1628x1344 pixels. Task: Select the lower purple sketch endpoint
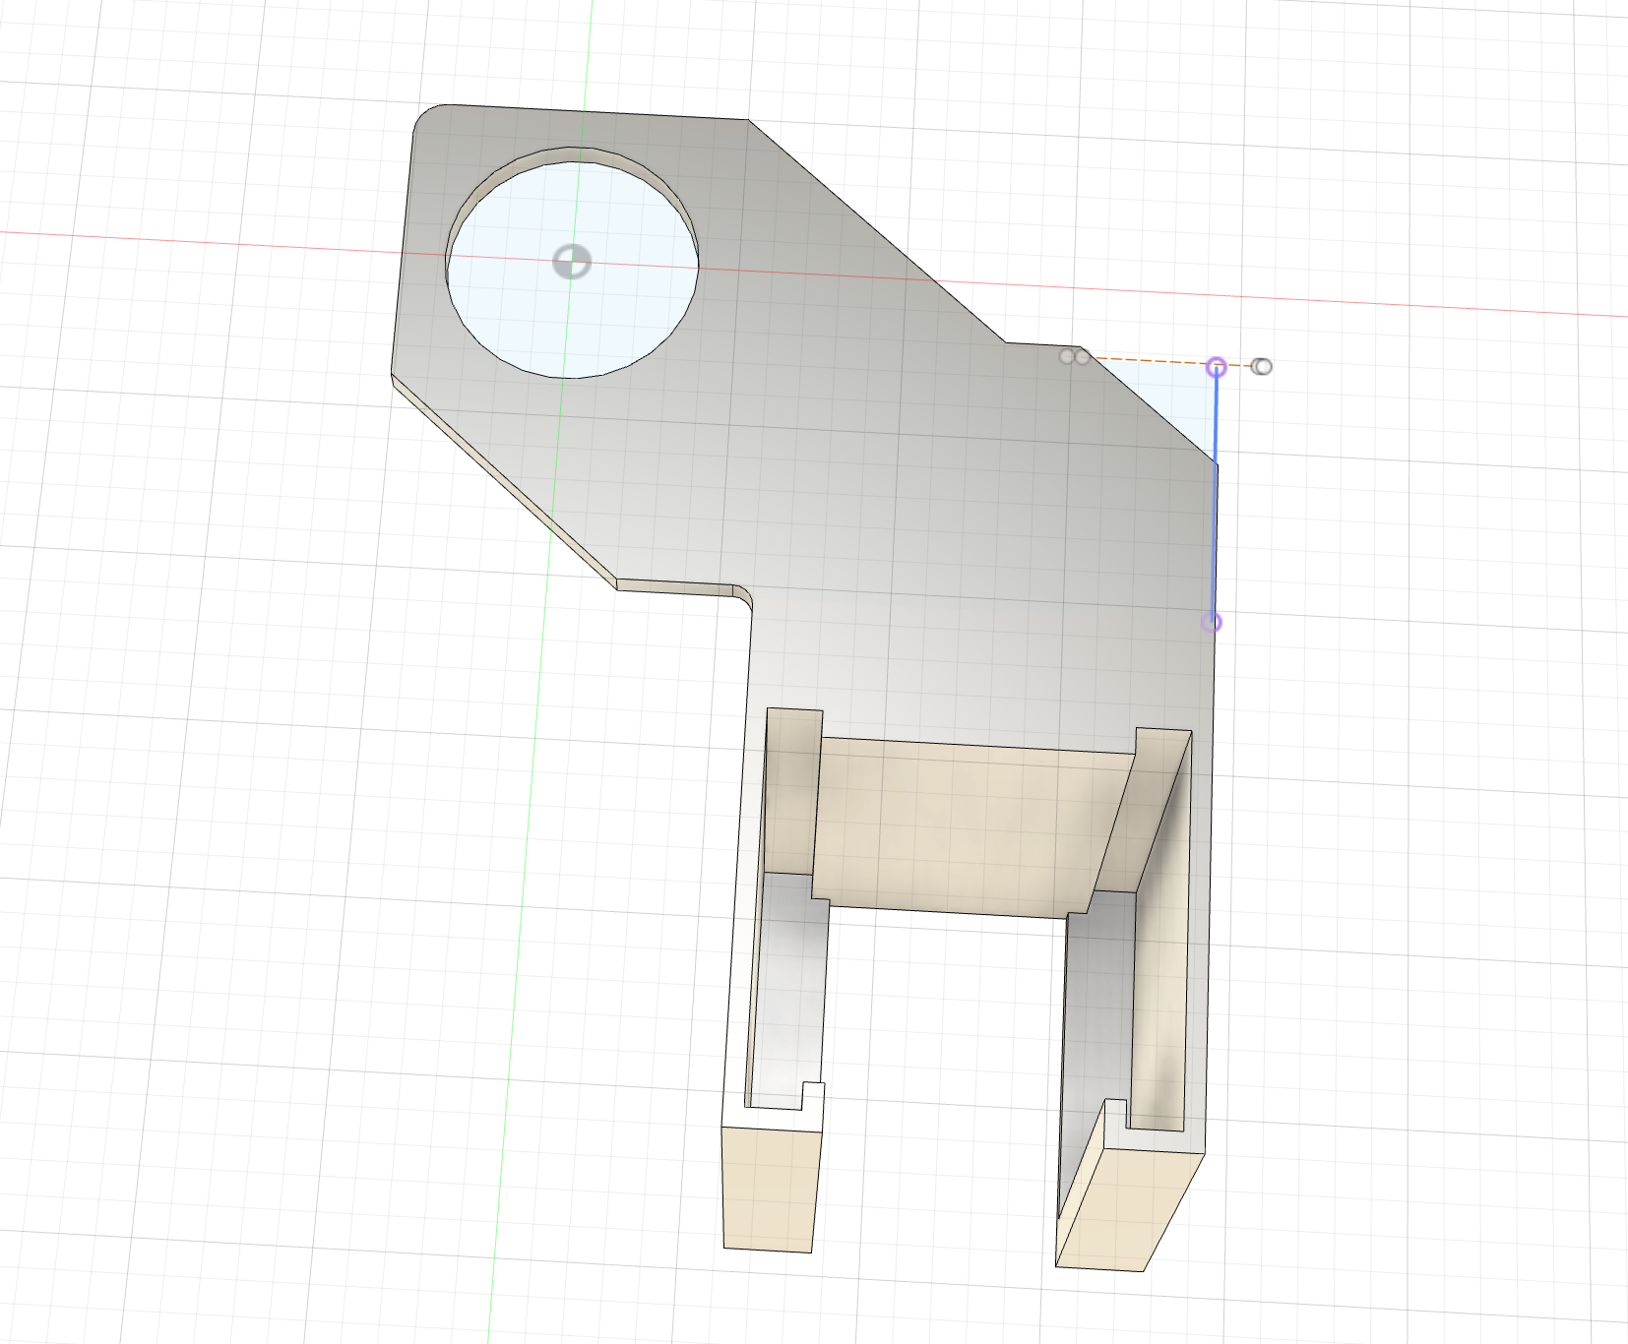click(x=1213, y=622)
